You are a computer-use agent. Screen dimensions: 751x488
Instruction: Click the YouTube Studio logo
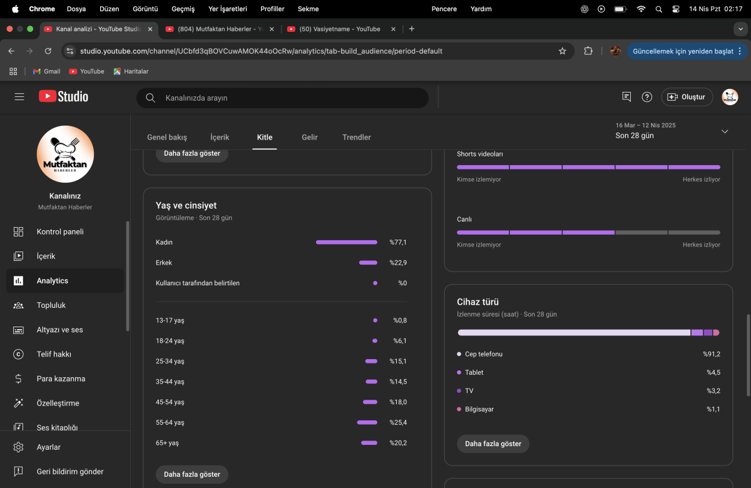tap(63, 96)
